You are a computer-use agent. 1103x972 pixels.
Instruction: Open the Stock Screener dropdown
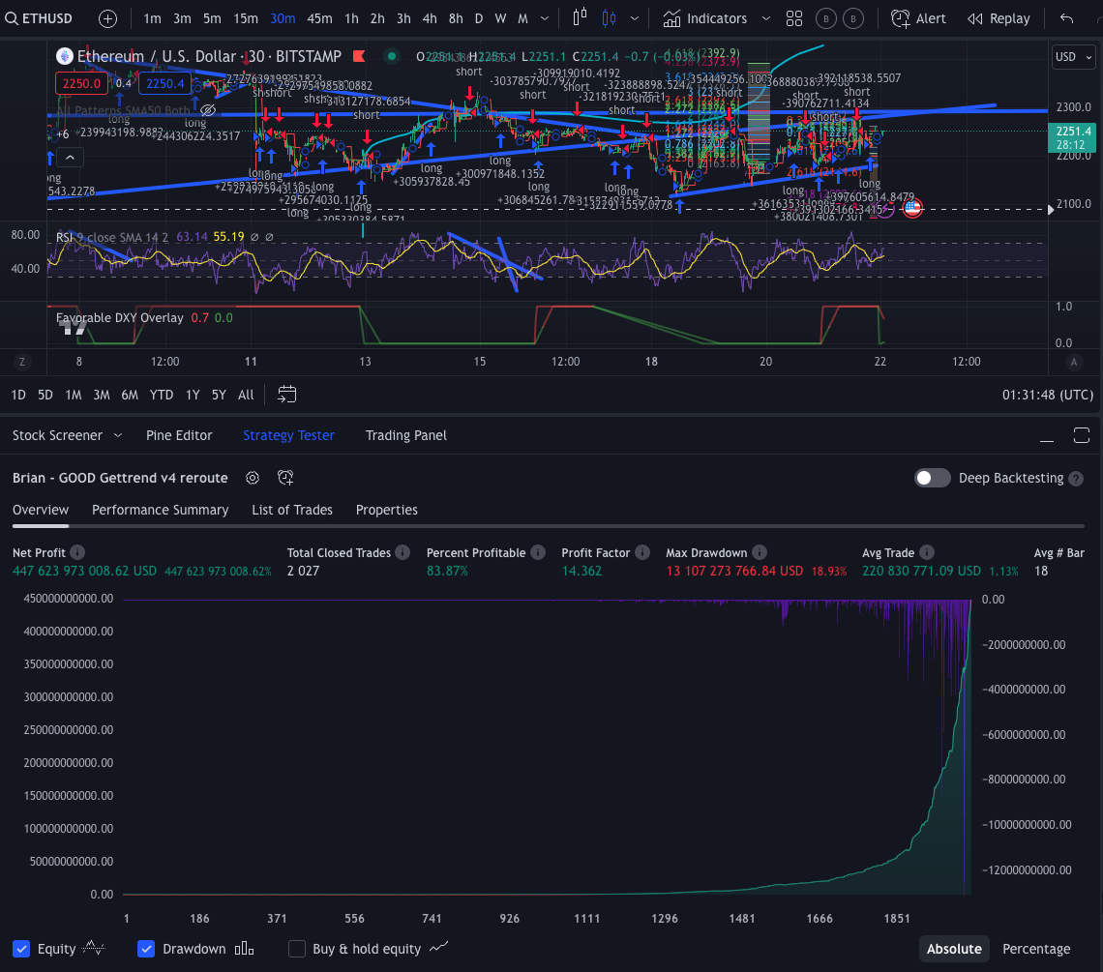(66, 435)
